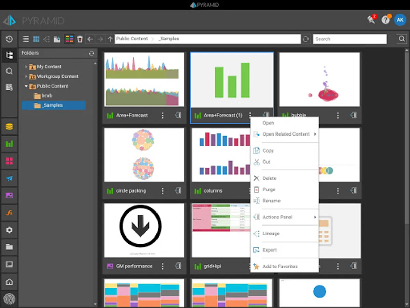Click the new folder toolbar icon
The height and width of the screenshot is (308, 410).
coord(57,39)
